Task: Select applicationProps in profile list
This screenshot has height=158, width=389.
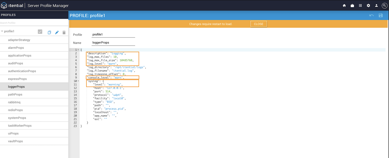Action: pyautogui.click(x=34, y=56)
